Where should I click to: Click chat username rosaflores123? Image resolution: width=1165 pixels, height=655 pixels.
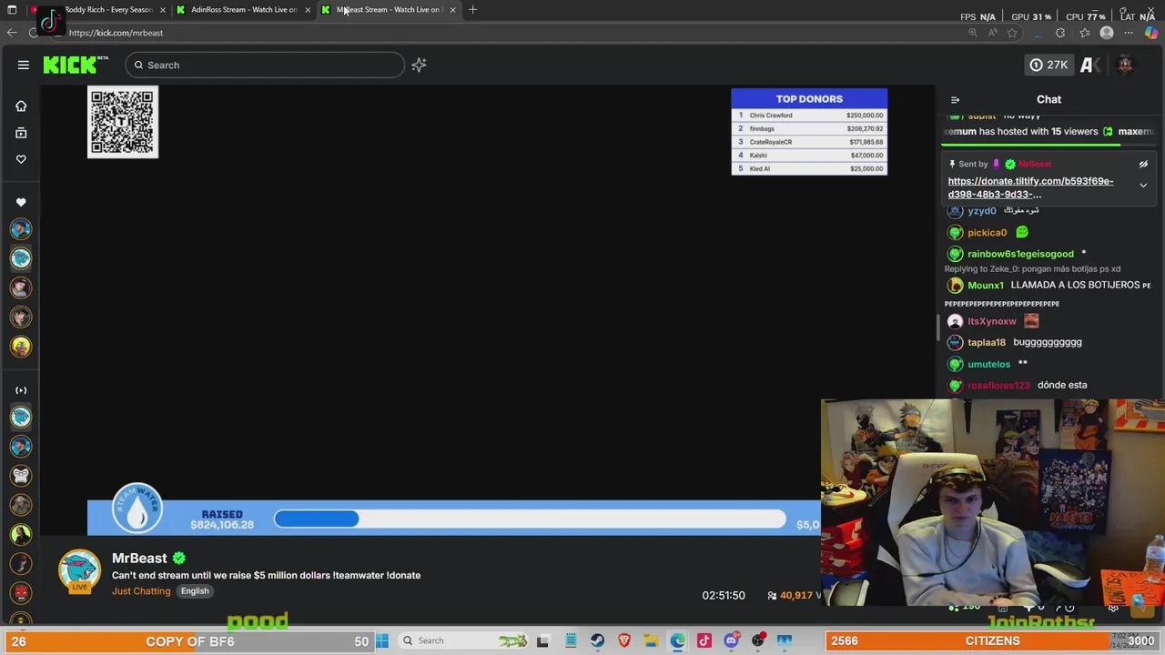[x=998, y=385]
